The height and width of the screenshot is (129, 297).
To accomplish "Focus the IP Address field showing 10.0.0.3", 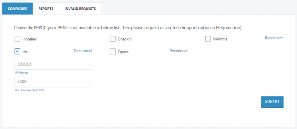I will pos(53,64).
